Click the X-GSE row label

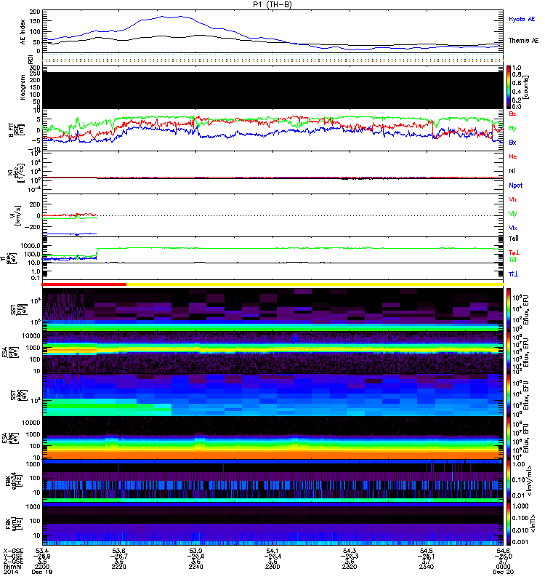13,551
